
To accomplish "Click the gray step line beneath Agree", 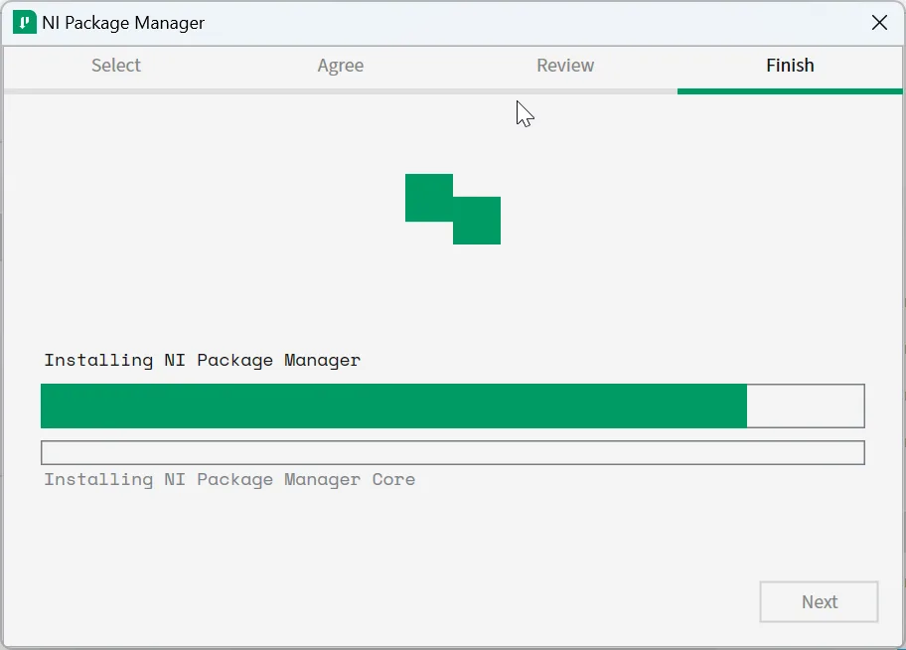I will (x=341, y=91).
